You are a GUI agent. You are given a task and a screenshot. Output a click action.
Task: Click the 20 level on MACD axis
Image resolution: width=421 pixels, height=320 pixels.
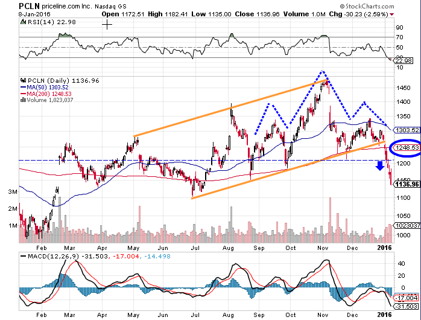pos(401,276)
